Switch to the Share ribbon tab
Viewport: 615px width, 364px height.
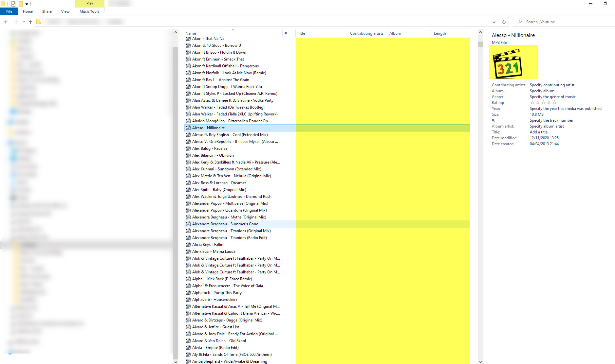[x=47, y=11]
